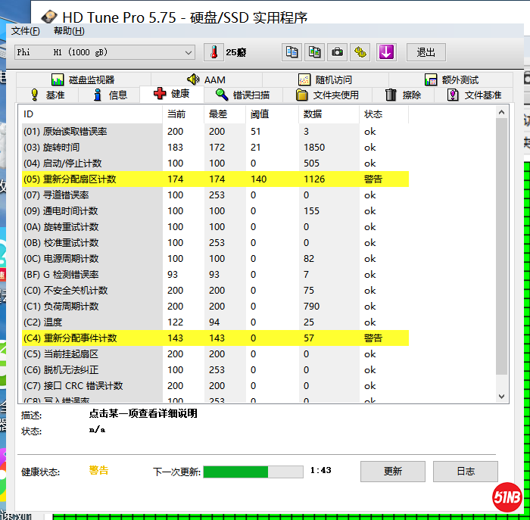Switch to the AAM tab
The width and height of the screenshot is (530, 520).
tap(206, 79)
